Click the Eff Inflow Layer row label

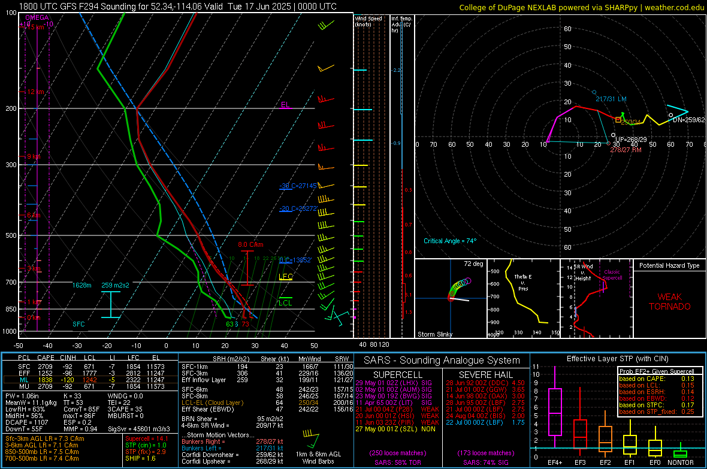(204, 380)
